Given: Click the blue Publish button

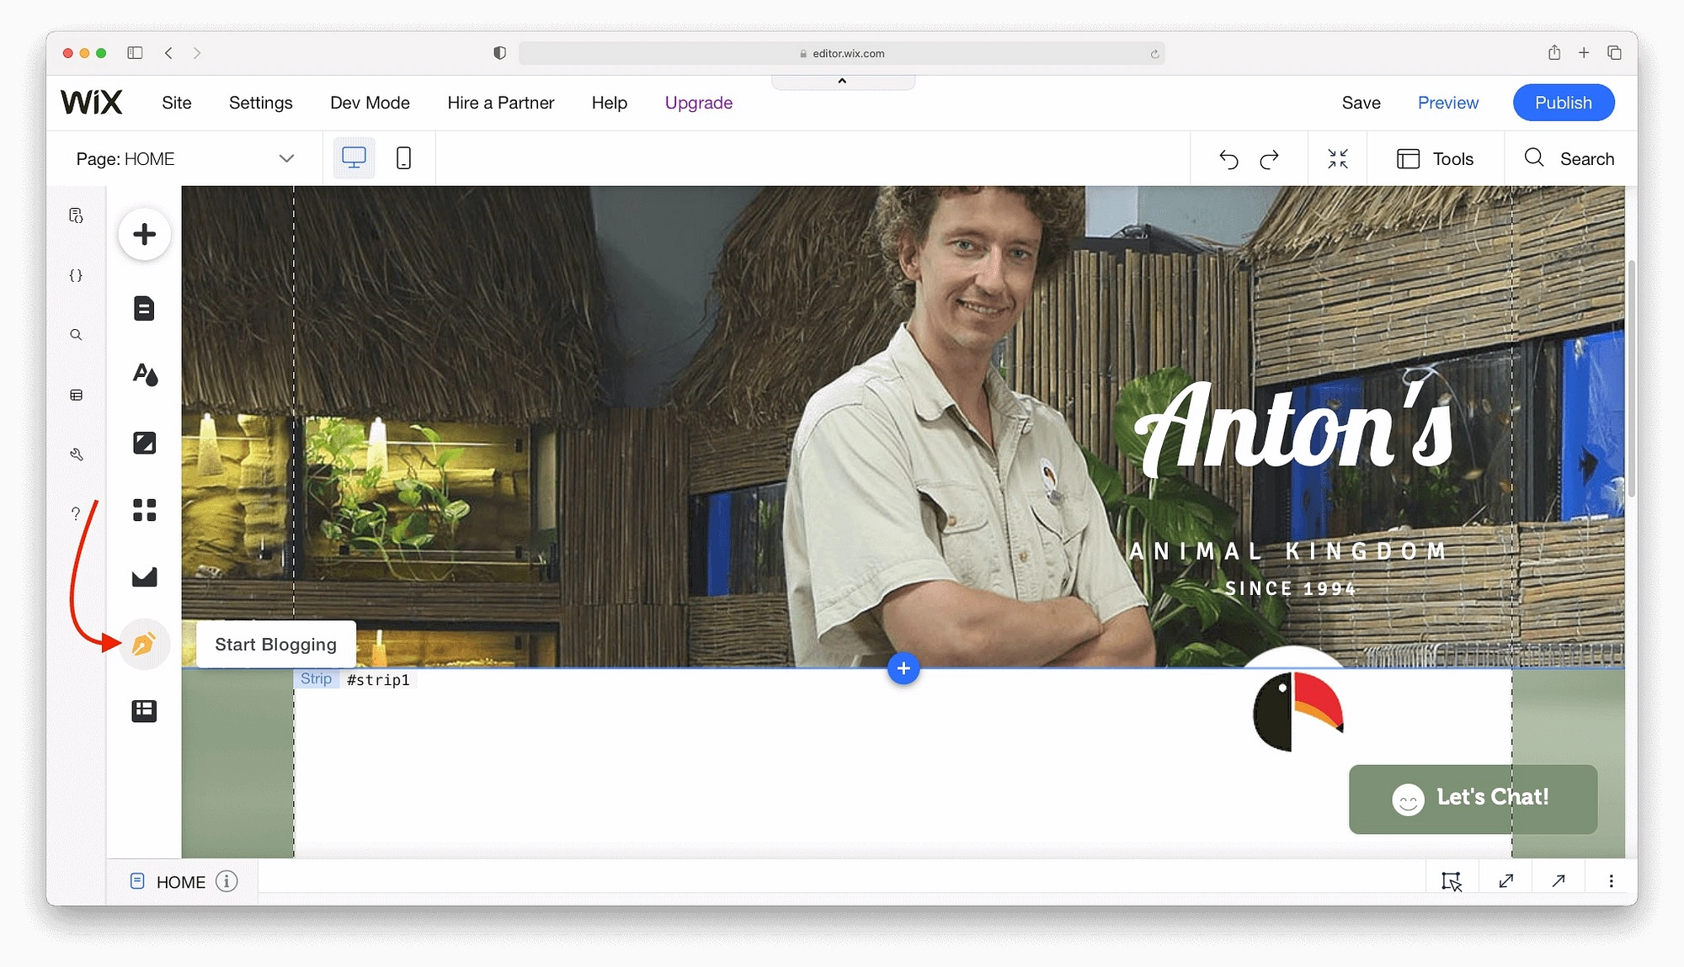Looking at the screenshot, I should pos(1564,103).
